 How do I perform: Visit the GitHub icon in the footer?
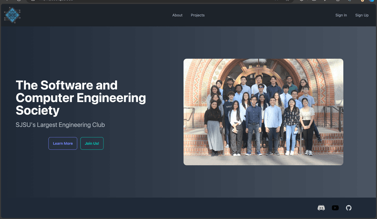coord(349,208)
